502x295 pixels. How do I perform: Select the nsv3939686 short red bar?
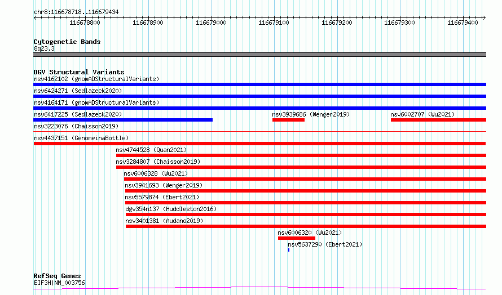click(x=288, y=120)
